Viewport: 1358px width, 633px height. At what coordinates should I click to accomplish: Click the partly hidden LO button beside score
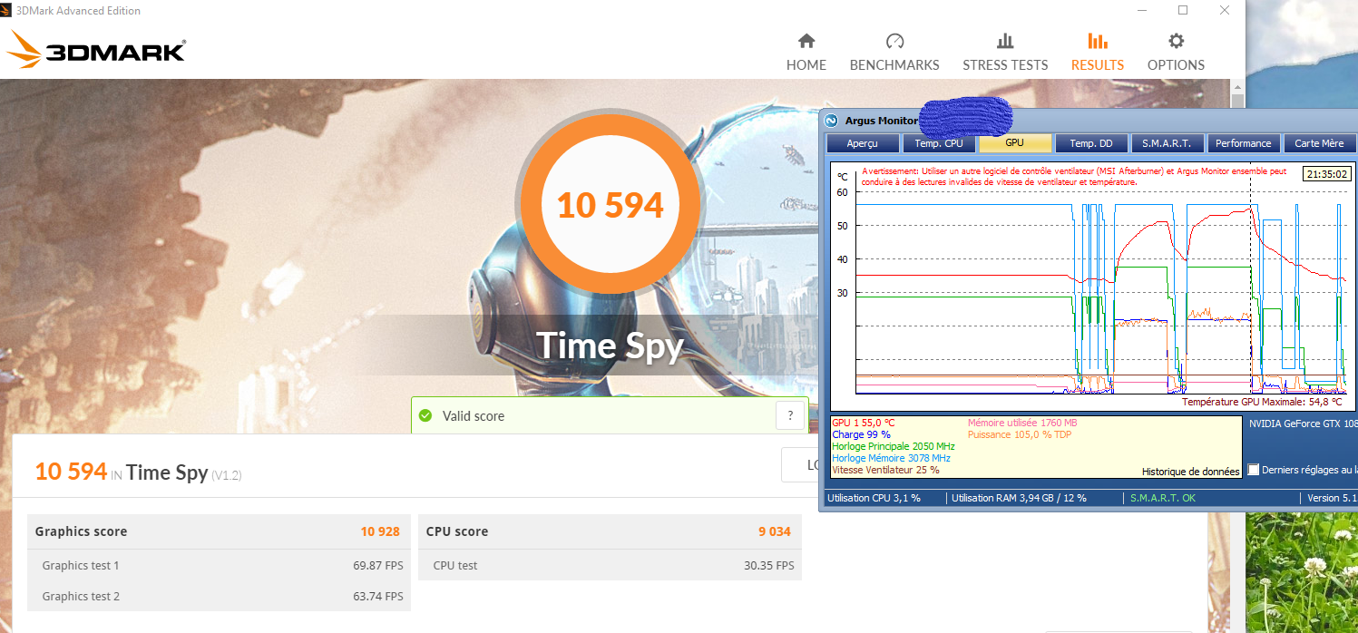[800, 464]
